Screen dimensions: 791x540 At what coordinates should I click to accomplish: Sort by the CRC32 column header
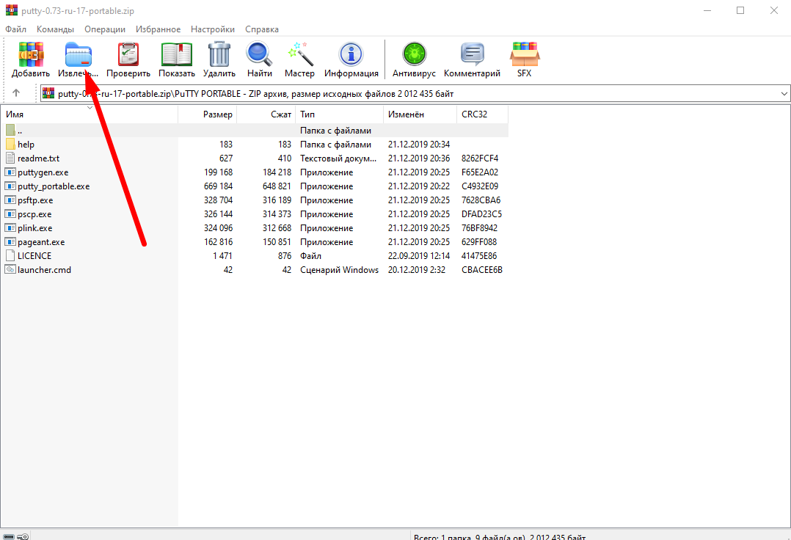(482, 114)
